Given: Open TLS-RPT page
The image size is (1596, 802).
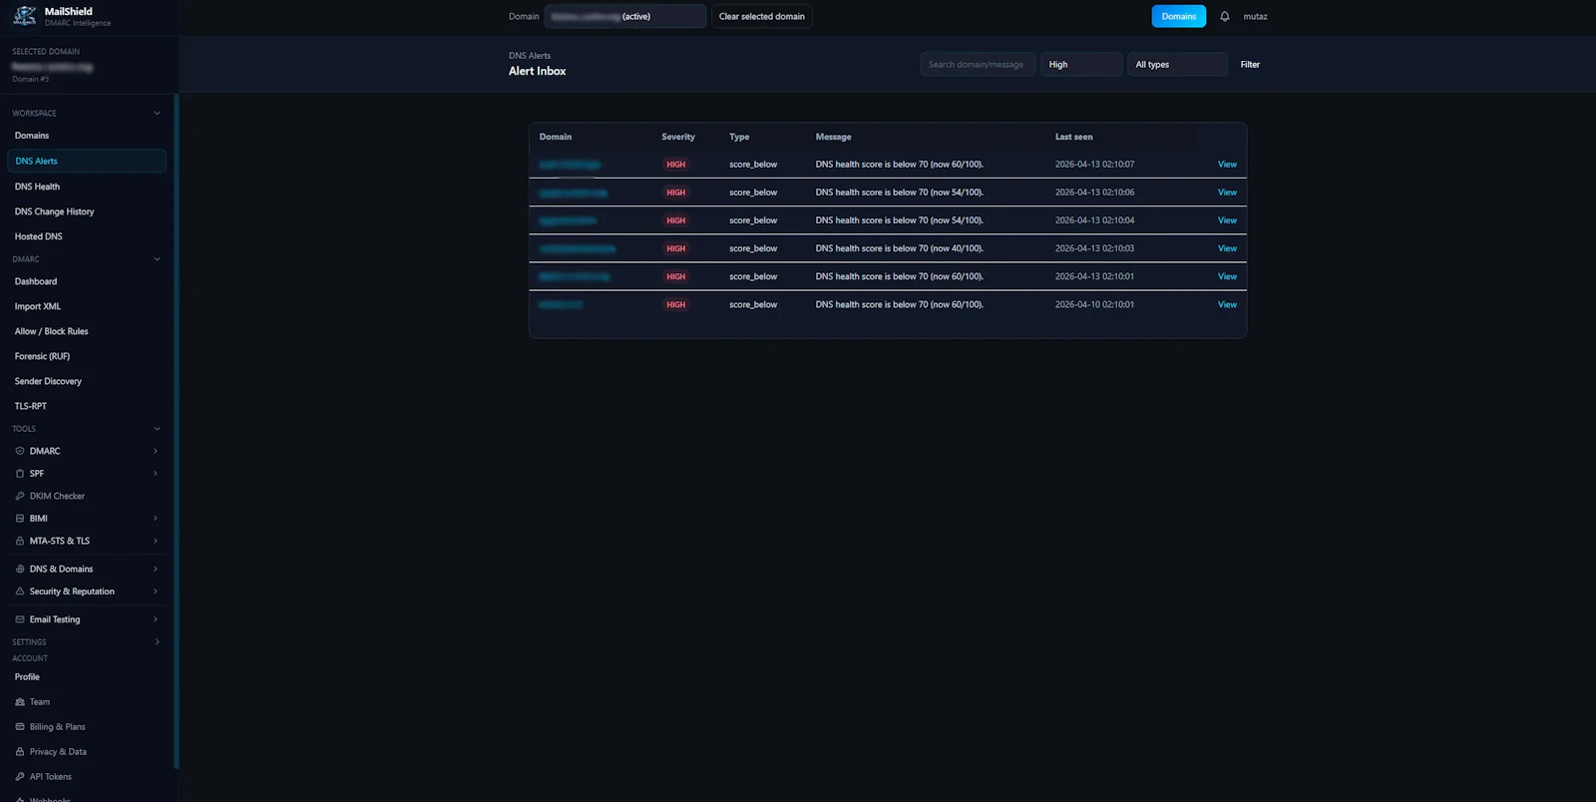Looking at the screenshot, I should point(87,406).
